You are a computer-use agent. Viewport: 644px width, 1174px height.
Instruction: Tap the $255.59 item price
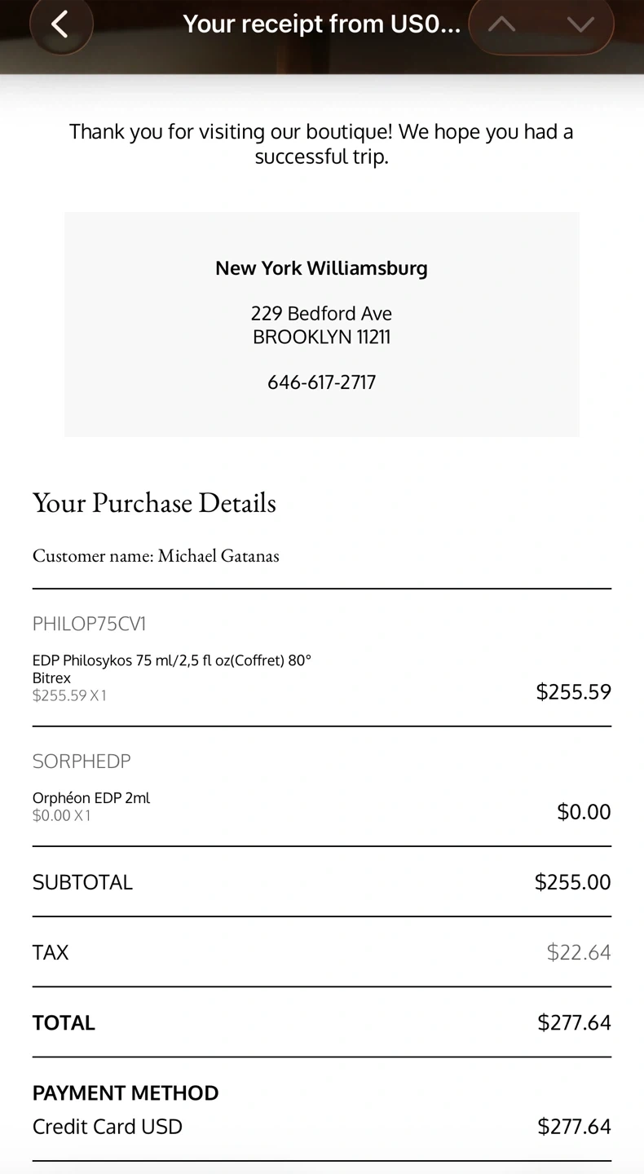pyautogui.click(x=573, y=692)
